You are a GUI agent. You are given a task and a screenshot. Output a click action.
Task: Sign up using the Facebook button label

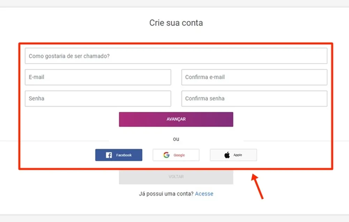coord(124,155)
